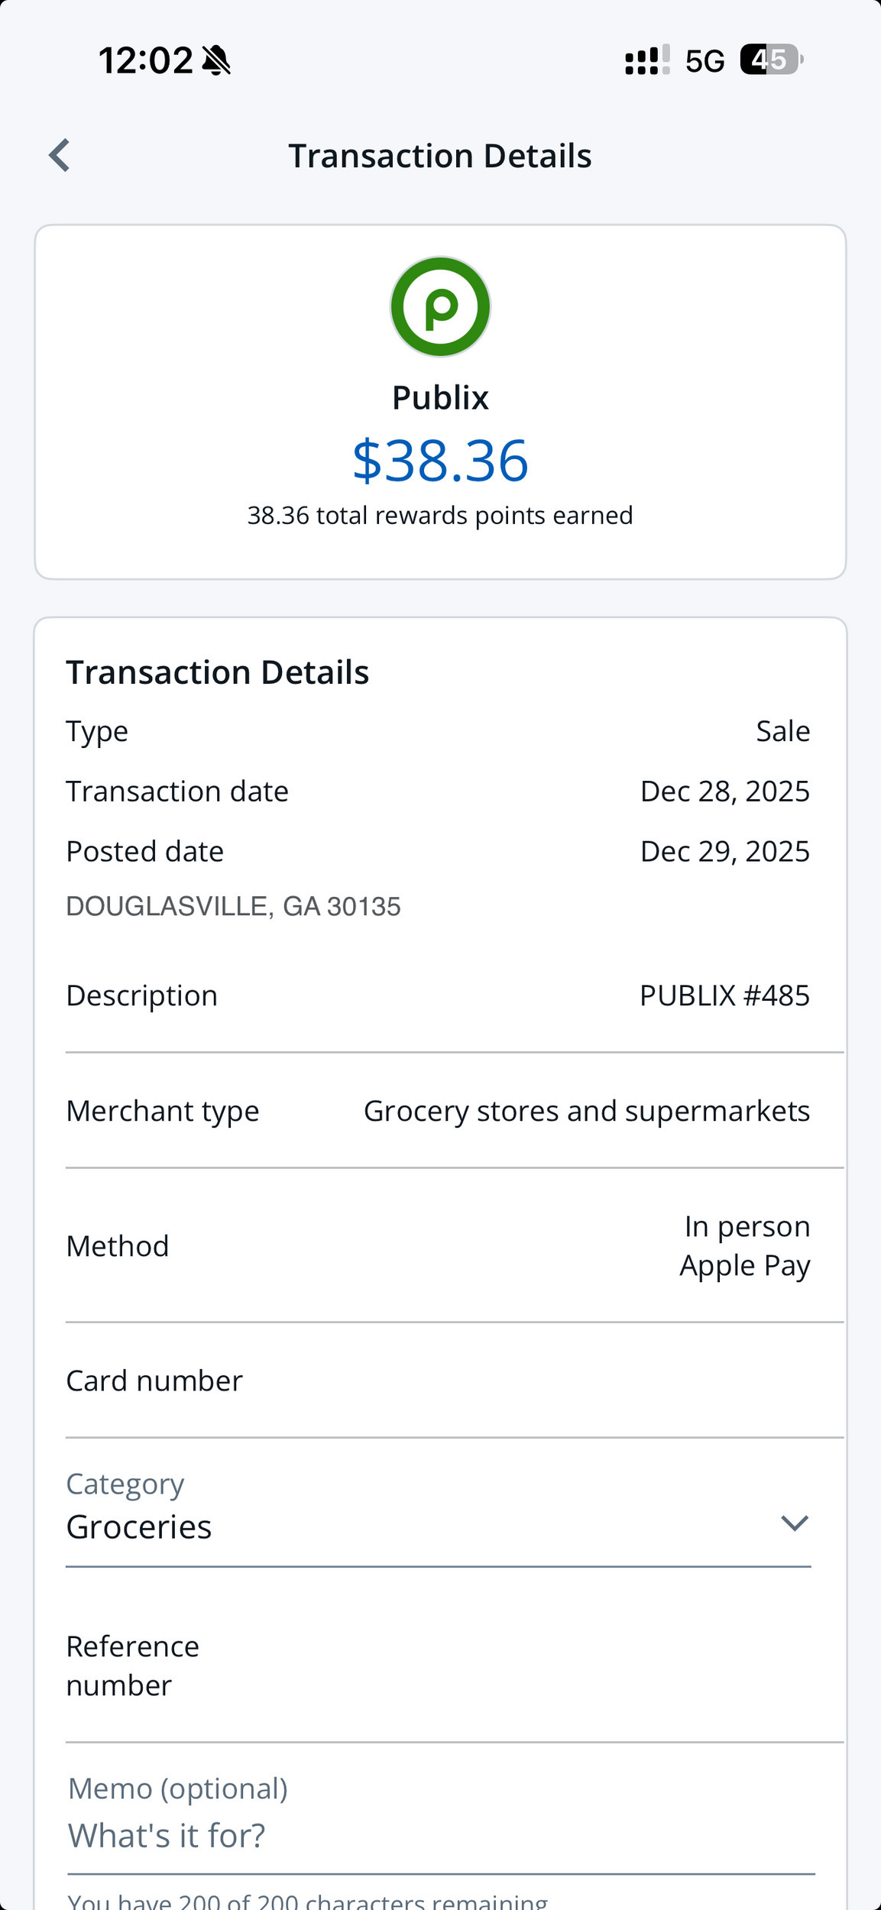The height and width of the screenshot is (1910, 881).
Task: Tap the clock time in status bar
Action: tap(145, 60)
